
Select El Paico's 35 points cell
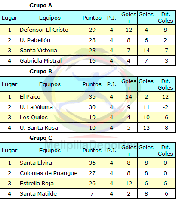click(92, 97)
